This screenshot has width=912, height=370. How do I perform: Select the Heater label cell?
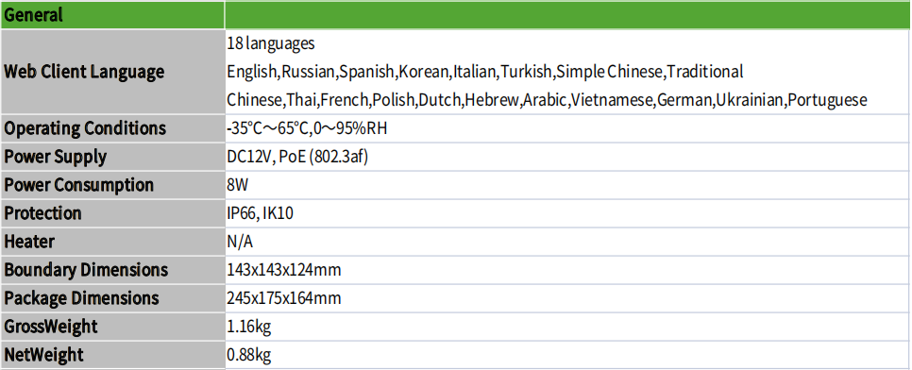click(112, 242)
